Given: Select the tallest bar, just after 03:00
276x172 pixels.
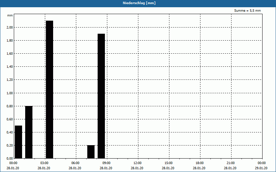Looking at the screenshot, I should [x=49, y=89].
